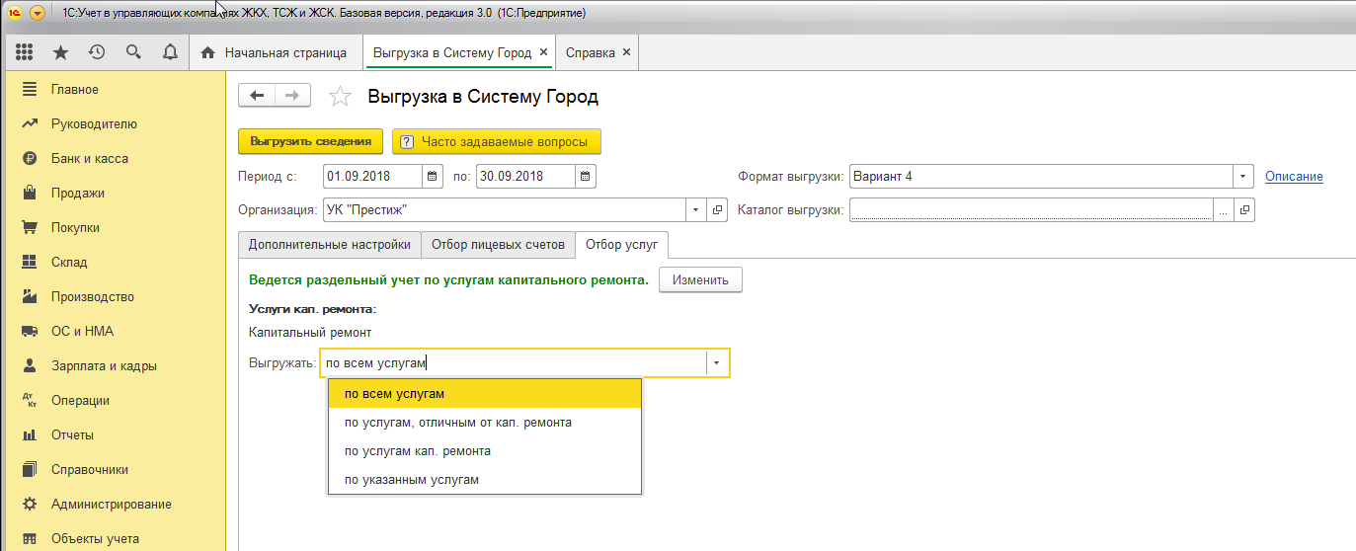This screenshot has height=551, width=1356.
Task: Open calendar picker for end date 30.09.2018
Action: [x=585, y=177]
